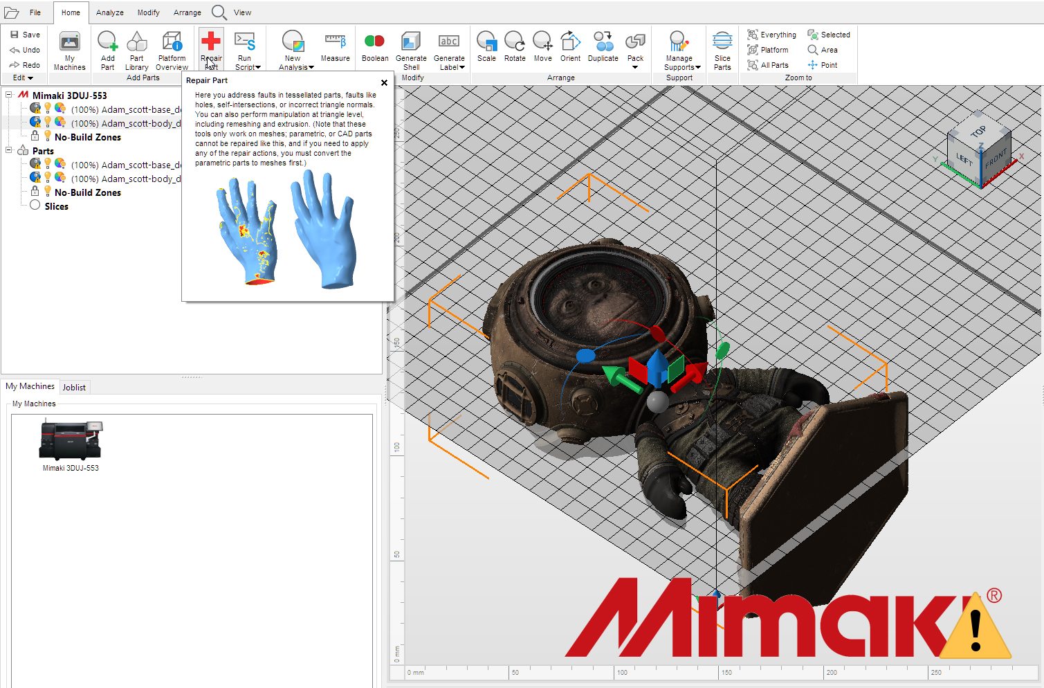Click the magnifier search icon in menu bar
The width and height of the screenshot is (1044, 688).
pyautogui.click(x=219, y=12)
